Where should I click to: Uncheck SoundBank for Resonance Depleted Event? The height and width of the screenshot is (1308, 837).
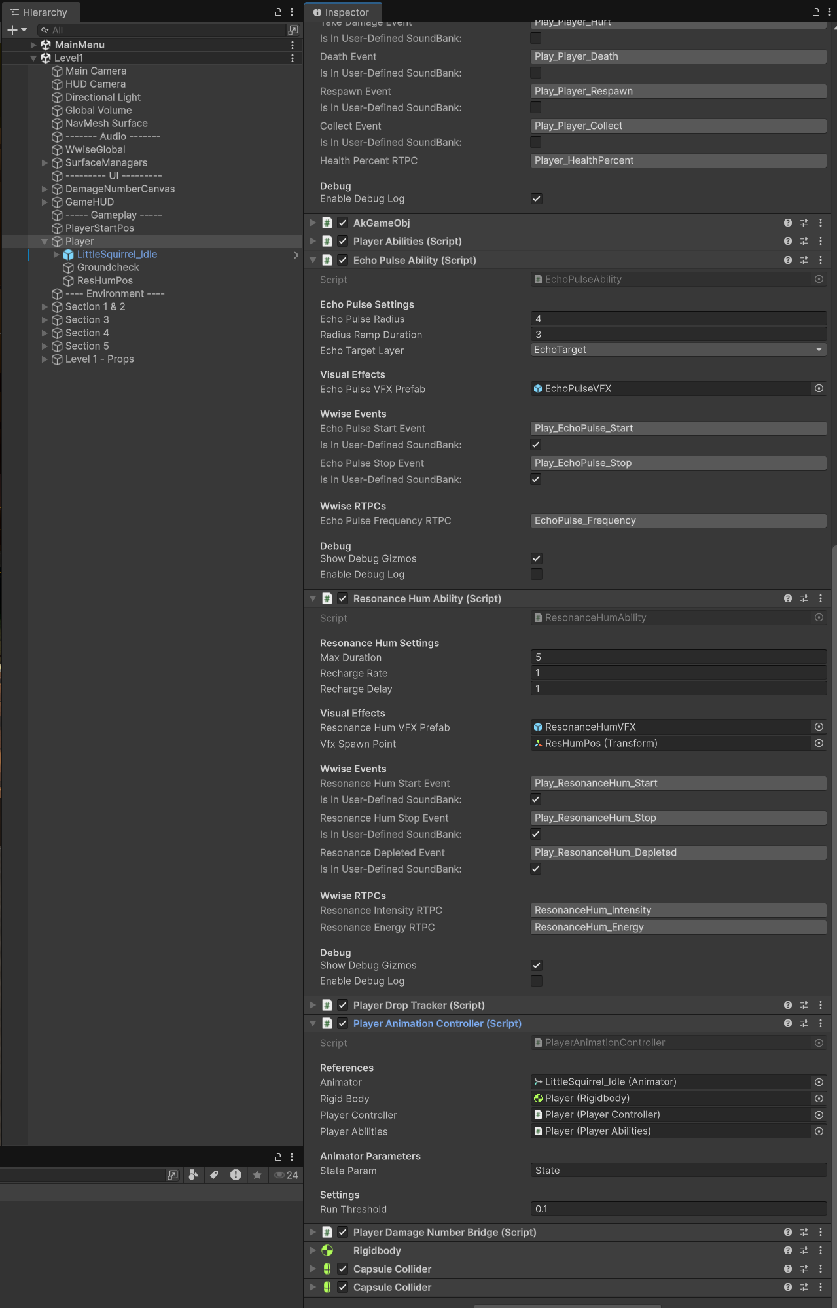536,869
